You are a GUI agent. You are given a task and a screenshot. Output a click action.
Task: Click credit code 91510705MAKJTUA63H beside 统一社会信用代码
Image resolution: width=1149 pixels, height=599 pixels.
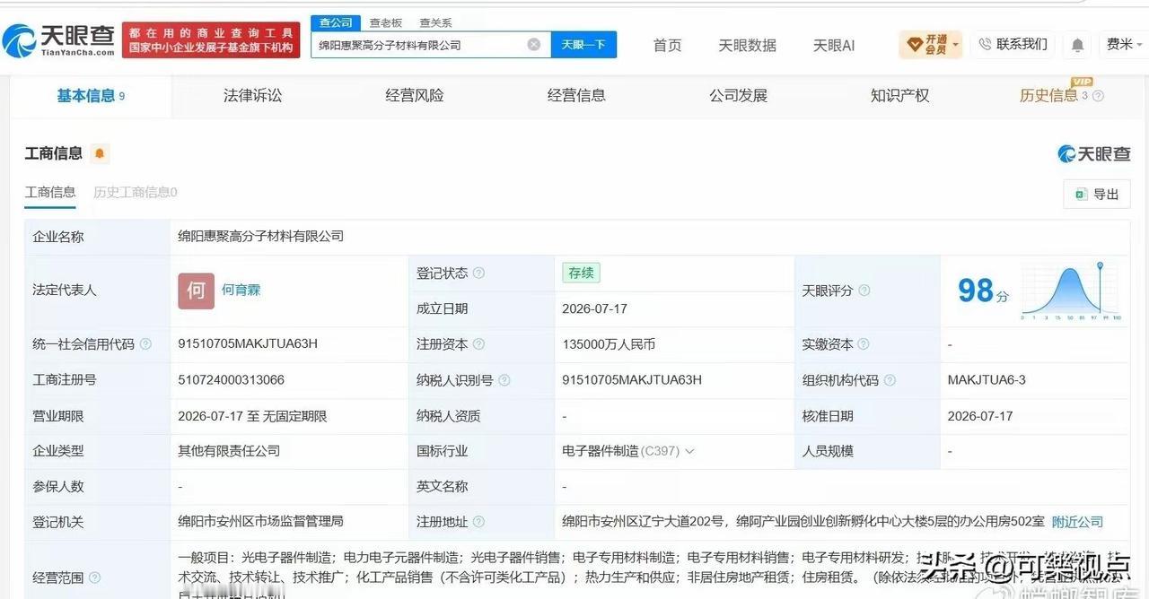248,344
